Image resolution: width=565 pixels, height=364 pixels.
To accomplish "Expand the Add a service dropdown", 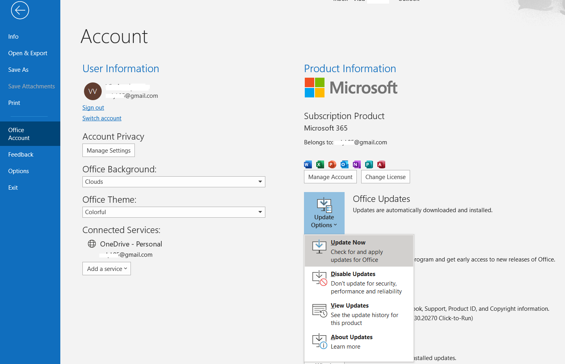I will pyautogui.click(x=106, y=269).
